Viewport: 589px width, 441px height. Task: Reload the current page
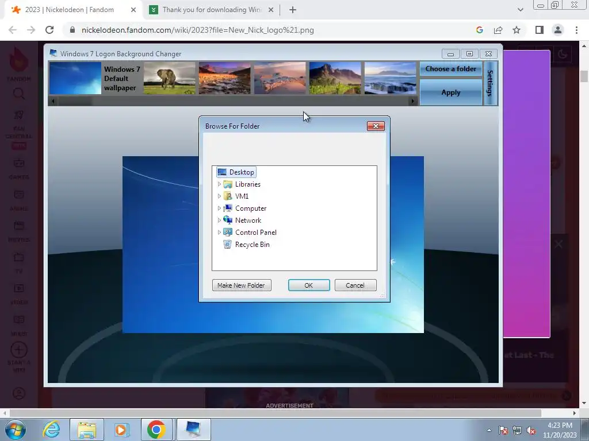[x=49, y=30]
